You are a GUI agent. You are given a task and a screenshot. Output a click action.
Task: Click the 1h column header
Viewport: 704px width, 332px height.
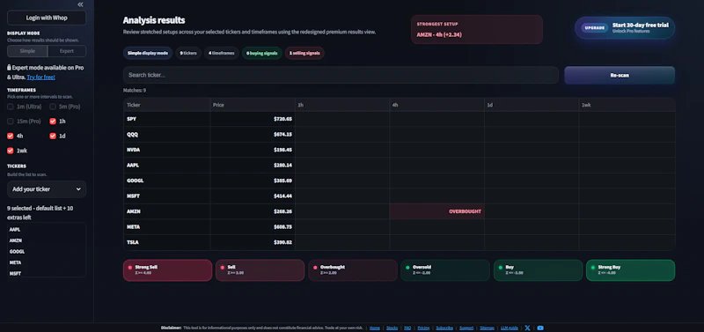(x=342, y=105)
